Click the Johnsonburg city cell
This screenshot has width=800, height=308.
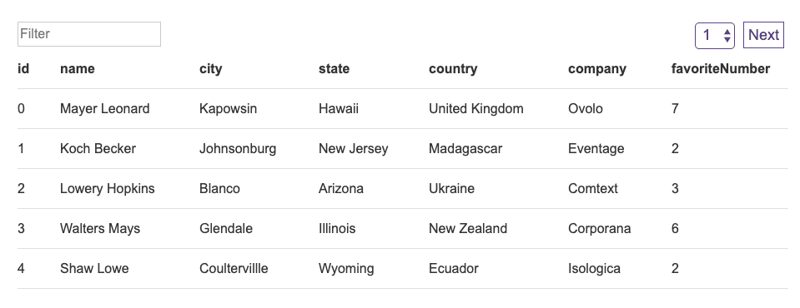point(238,149)
